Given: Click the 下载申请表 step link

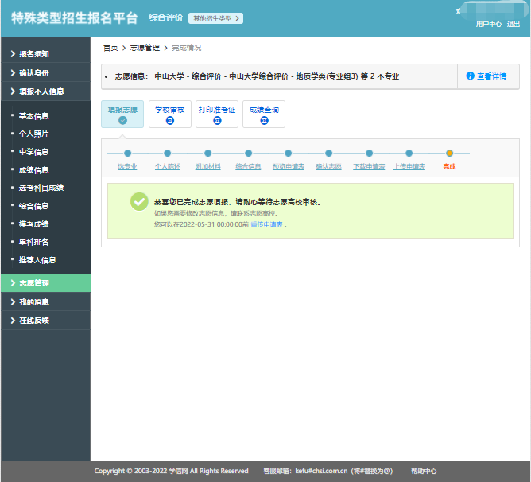Looking at the screenshot, I should pyautogui.click(x=369, y=166).
